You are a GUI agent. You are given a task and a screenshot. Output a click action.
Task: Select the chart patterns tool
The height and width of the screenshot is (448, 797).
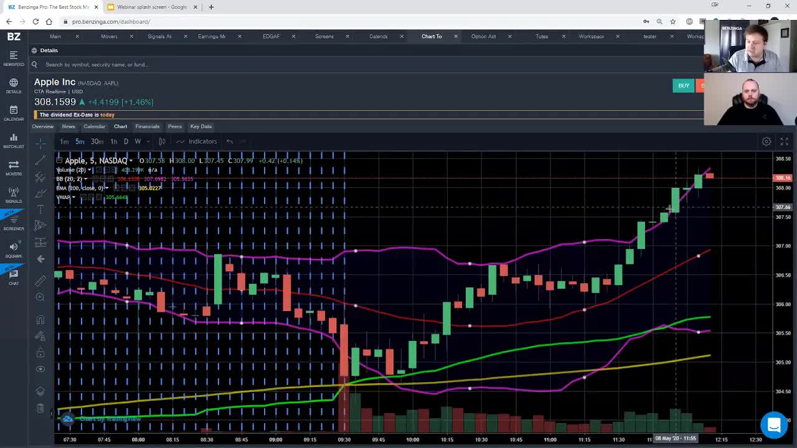point(40,226)
